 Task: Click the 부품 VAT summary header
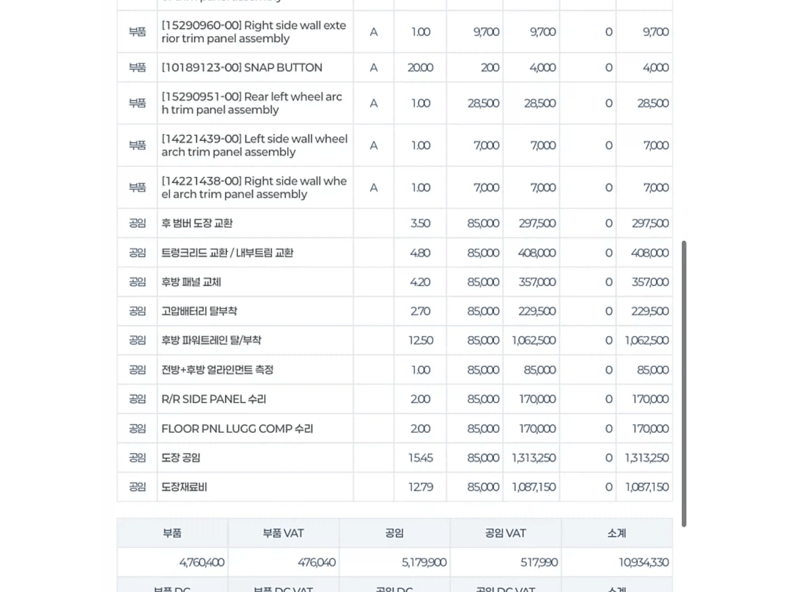[283, 533]
